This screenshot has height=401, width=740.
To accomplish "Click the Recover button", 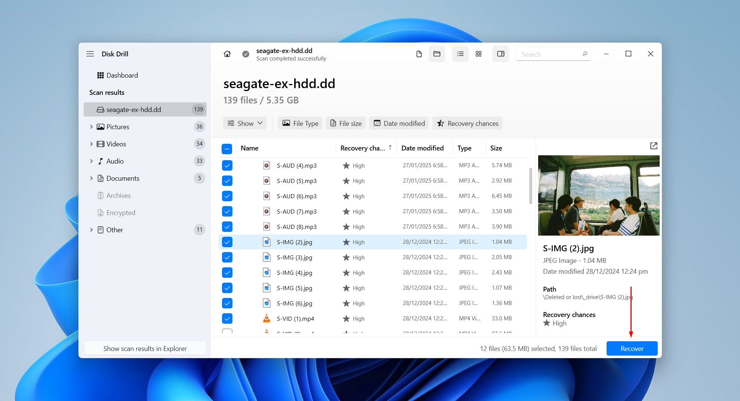I will [x=632, y=348].
